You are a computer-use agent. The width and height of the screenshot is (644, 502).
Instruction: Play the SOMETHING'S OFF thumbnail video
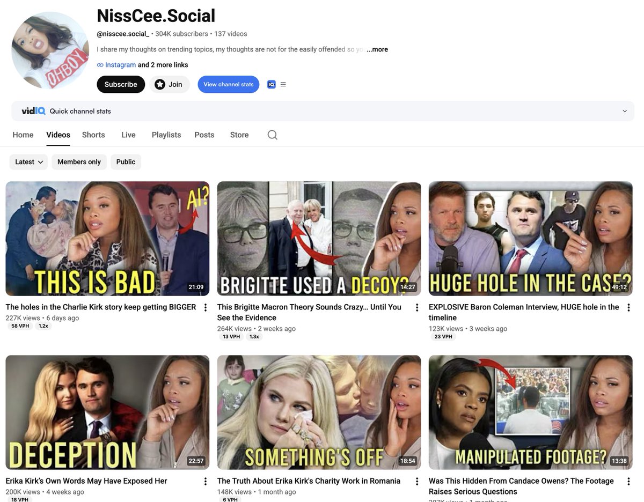point(319,412)
